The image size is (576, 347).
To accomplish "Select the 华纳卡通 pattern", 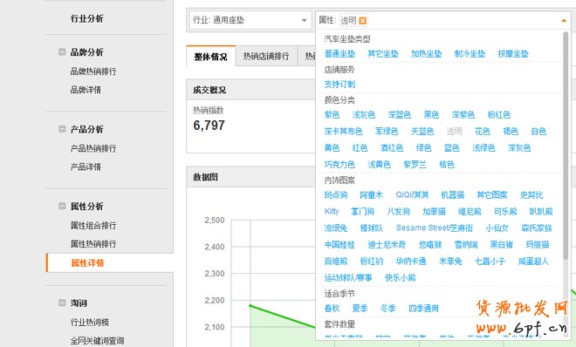I will click(x=411, y=261).
